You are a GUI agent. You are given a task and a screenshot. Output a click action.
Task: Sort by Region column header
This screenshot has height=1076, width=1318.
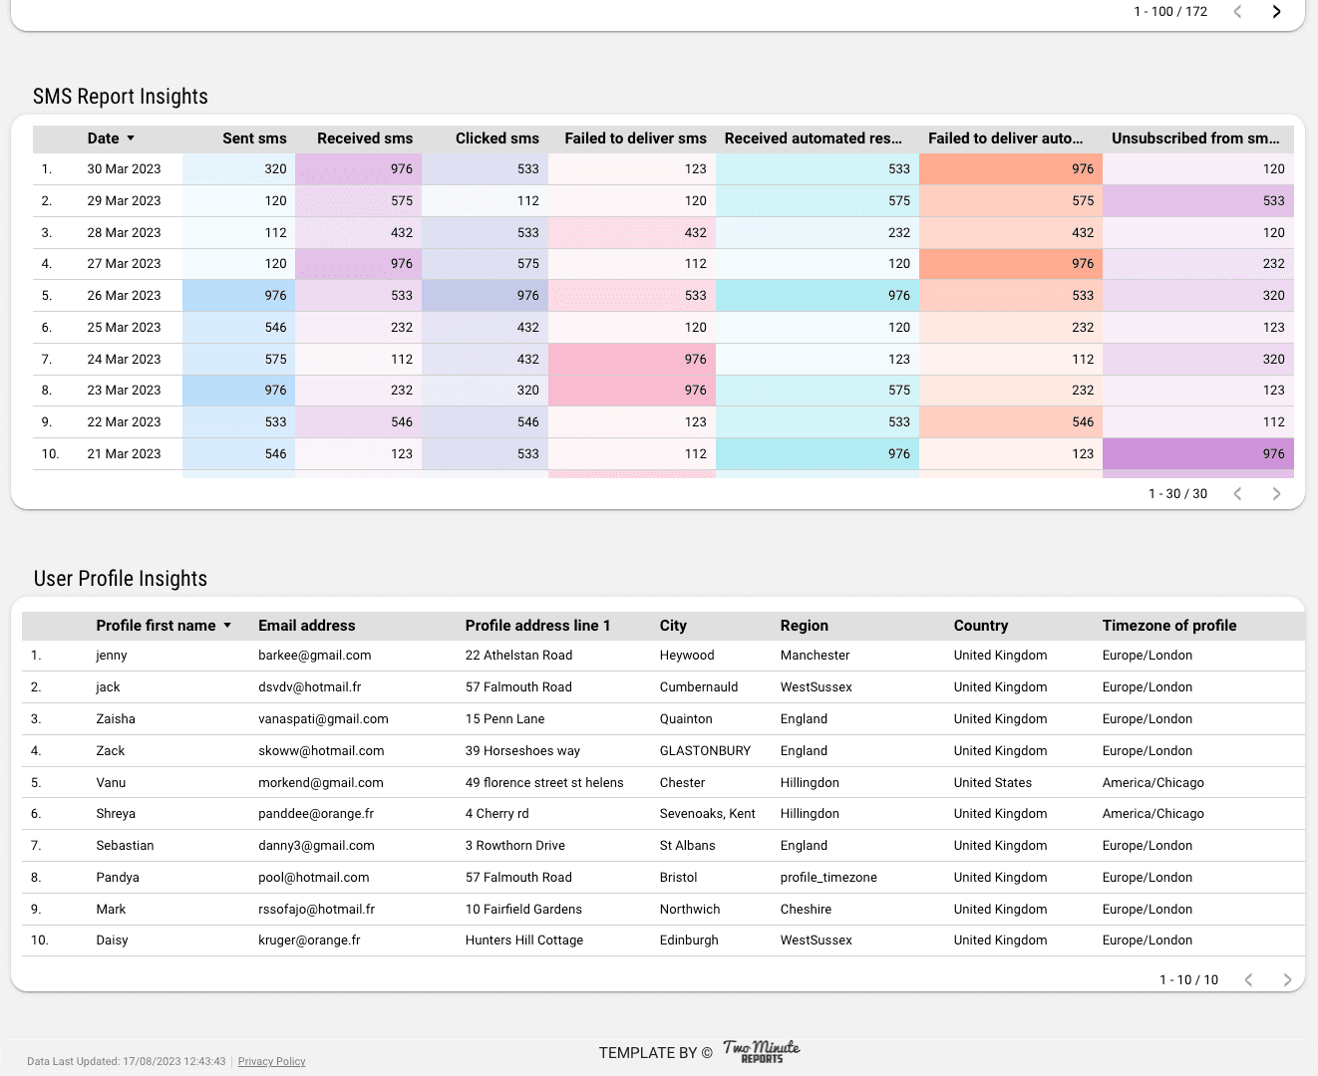805,626
